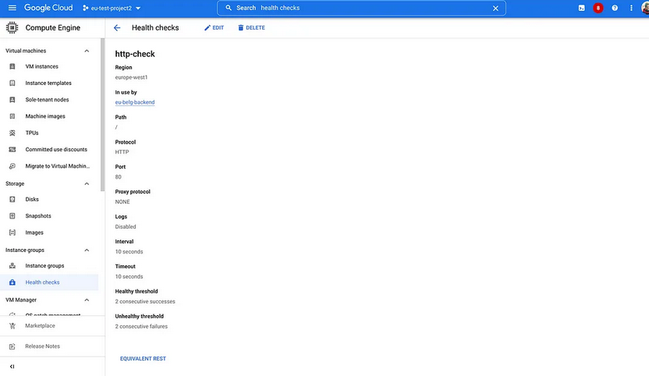649x376 pixels.
Task: Collapse the Virtual machines section
Action: [x=87, y=51]
